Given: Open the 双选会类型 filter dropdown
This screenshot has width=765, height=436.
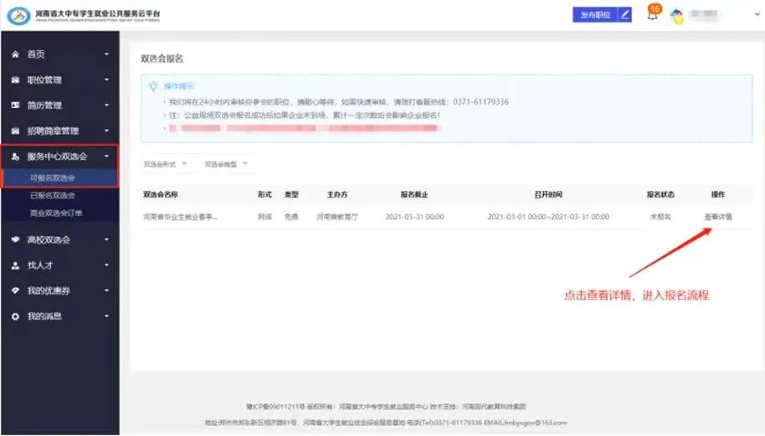Looking at the screenshot, I should tap(226, 164).
